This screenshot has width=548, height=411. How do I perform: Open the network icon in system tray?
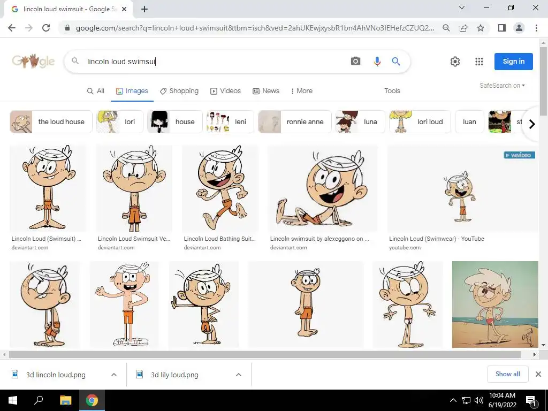pyautogui.click(x=466, y=400)
